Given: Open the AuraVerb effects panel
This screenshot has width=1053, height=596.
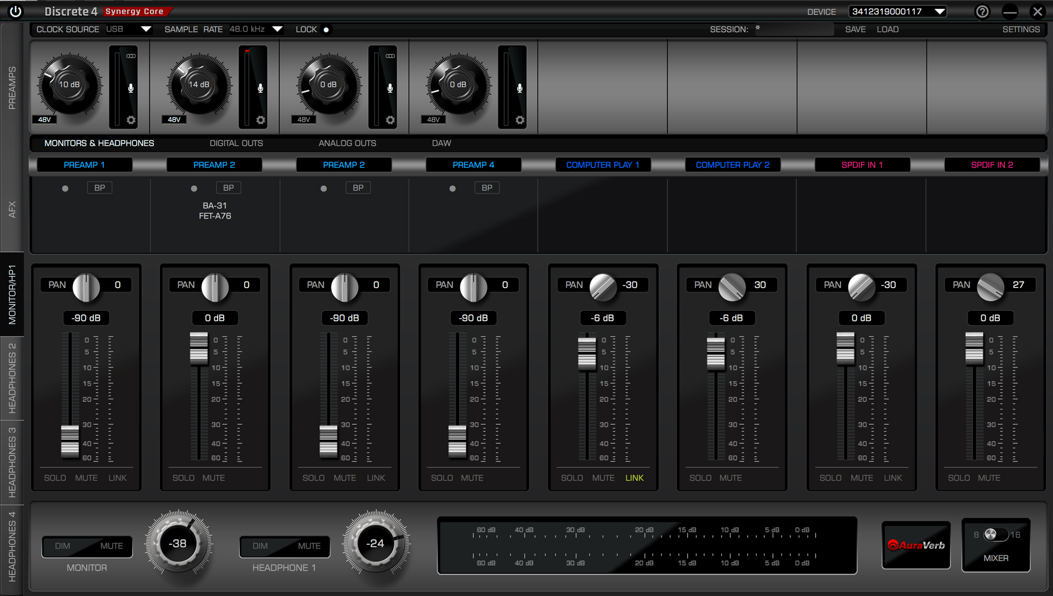Looking at the screenshot, I should [915, 546].
